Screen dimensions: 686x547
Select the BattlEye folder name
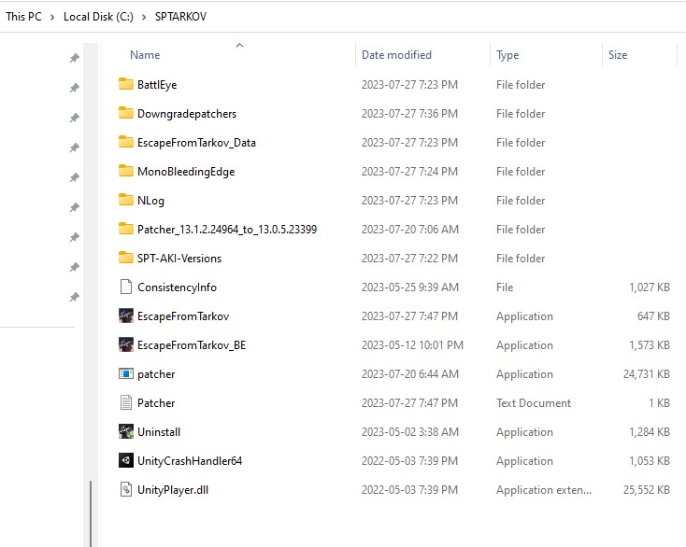coord(157,85)
